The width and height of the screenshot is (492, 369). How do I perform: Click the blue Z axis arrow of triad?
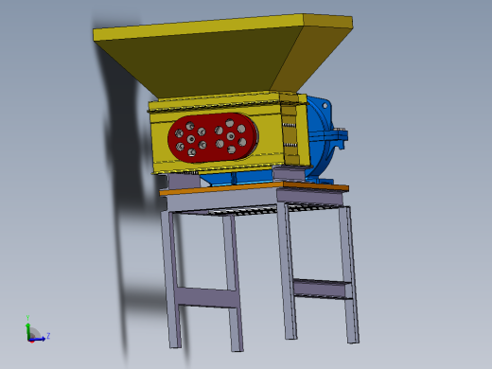point(38,340)
